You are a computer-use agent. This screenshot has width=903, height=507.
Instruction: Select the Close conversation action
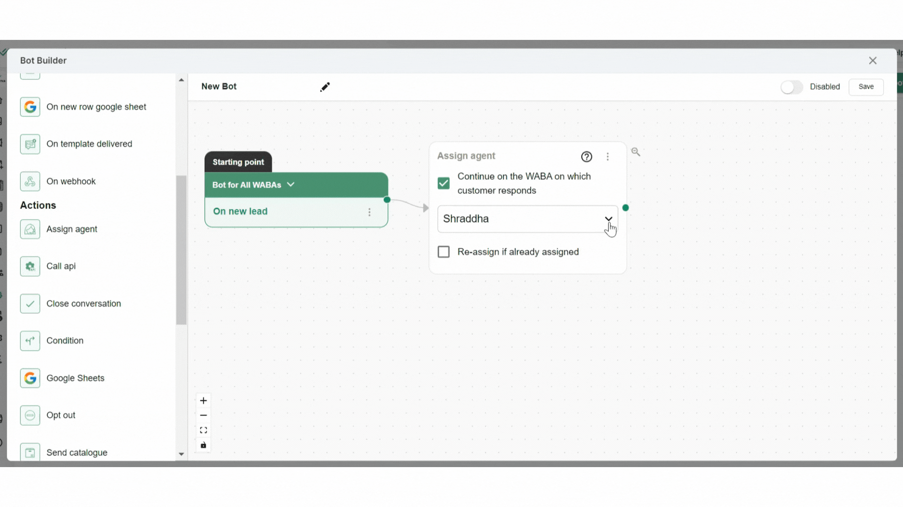point(83,304)
